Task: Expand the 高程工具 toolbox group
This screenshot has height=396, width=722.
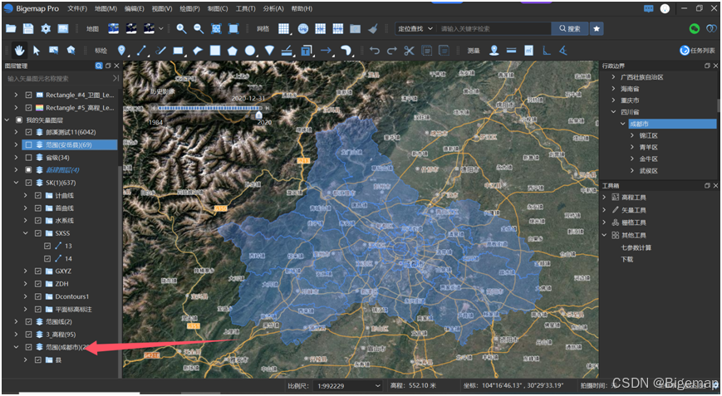Action: coord(605,198)
